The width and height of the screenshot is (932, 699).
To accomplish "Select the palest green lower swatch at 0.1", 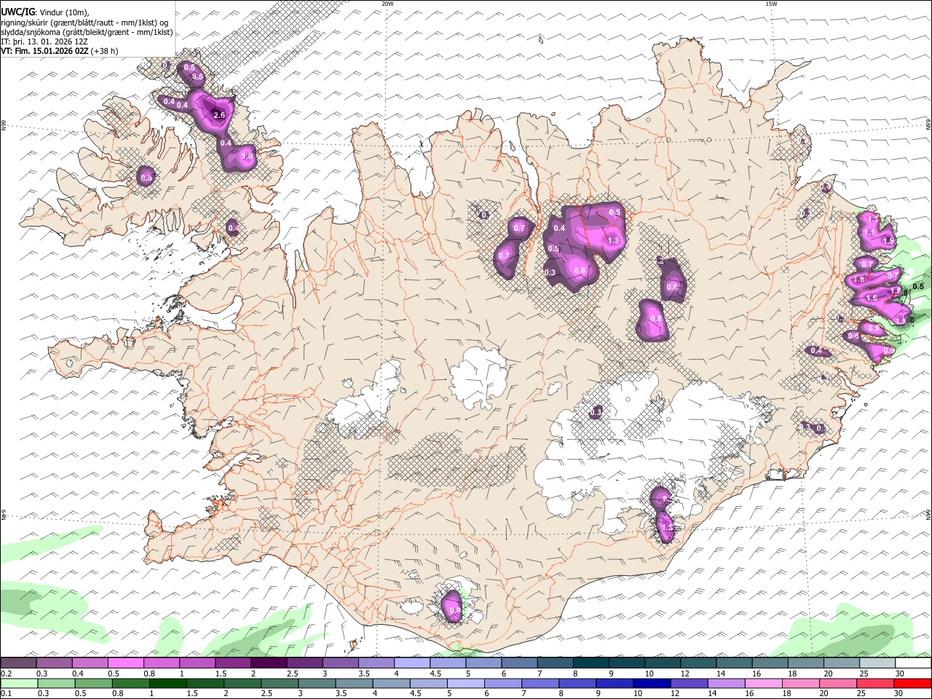I will (18, 684).
